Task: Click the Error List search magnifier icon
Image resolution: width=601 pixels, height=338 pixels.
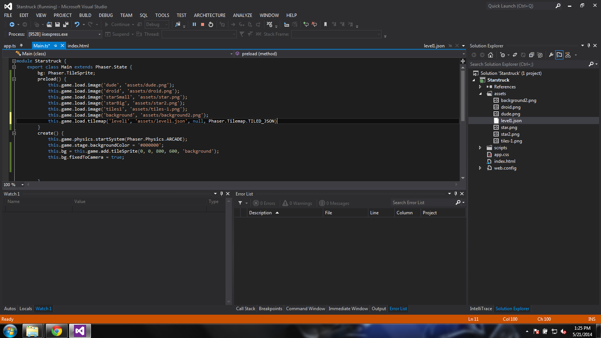Action: 458,202
